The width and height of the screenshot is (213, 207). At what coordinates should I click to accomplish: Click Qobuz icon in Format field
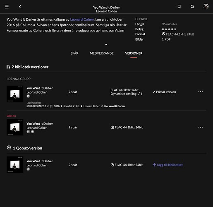tap(163, 34)
